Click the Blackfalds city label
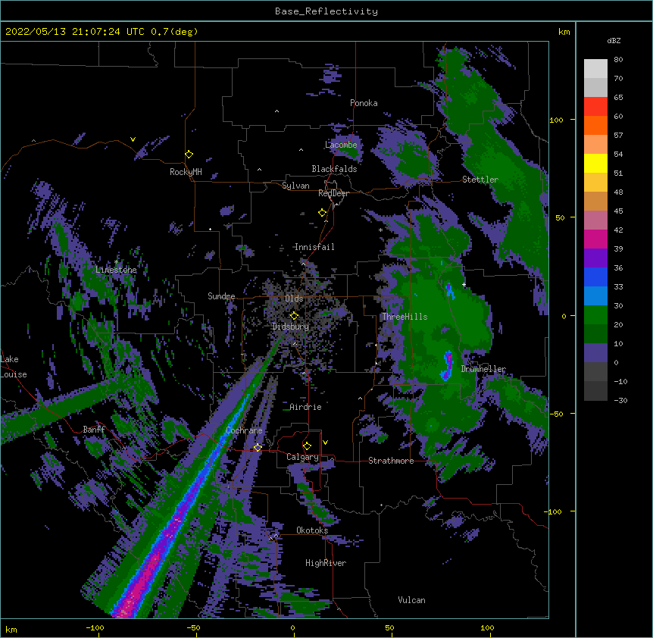Screen dimensions: 653x638 (334, 169)
